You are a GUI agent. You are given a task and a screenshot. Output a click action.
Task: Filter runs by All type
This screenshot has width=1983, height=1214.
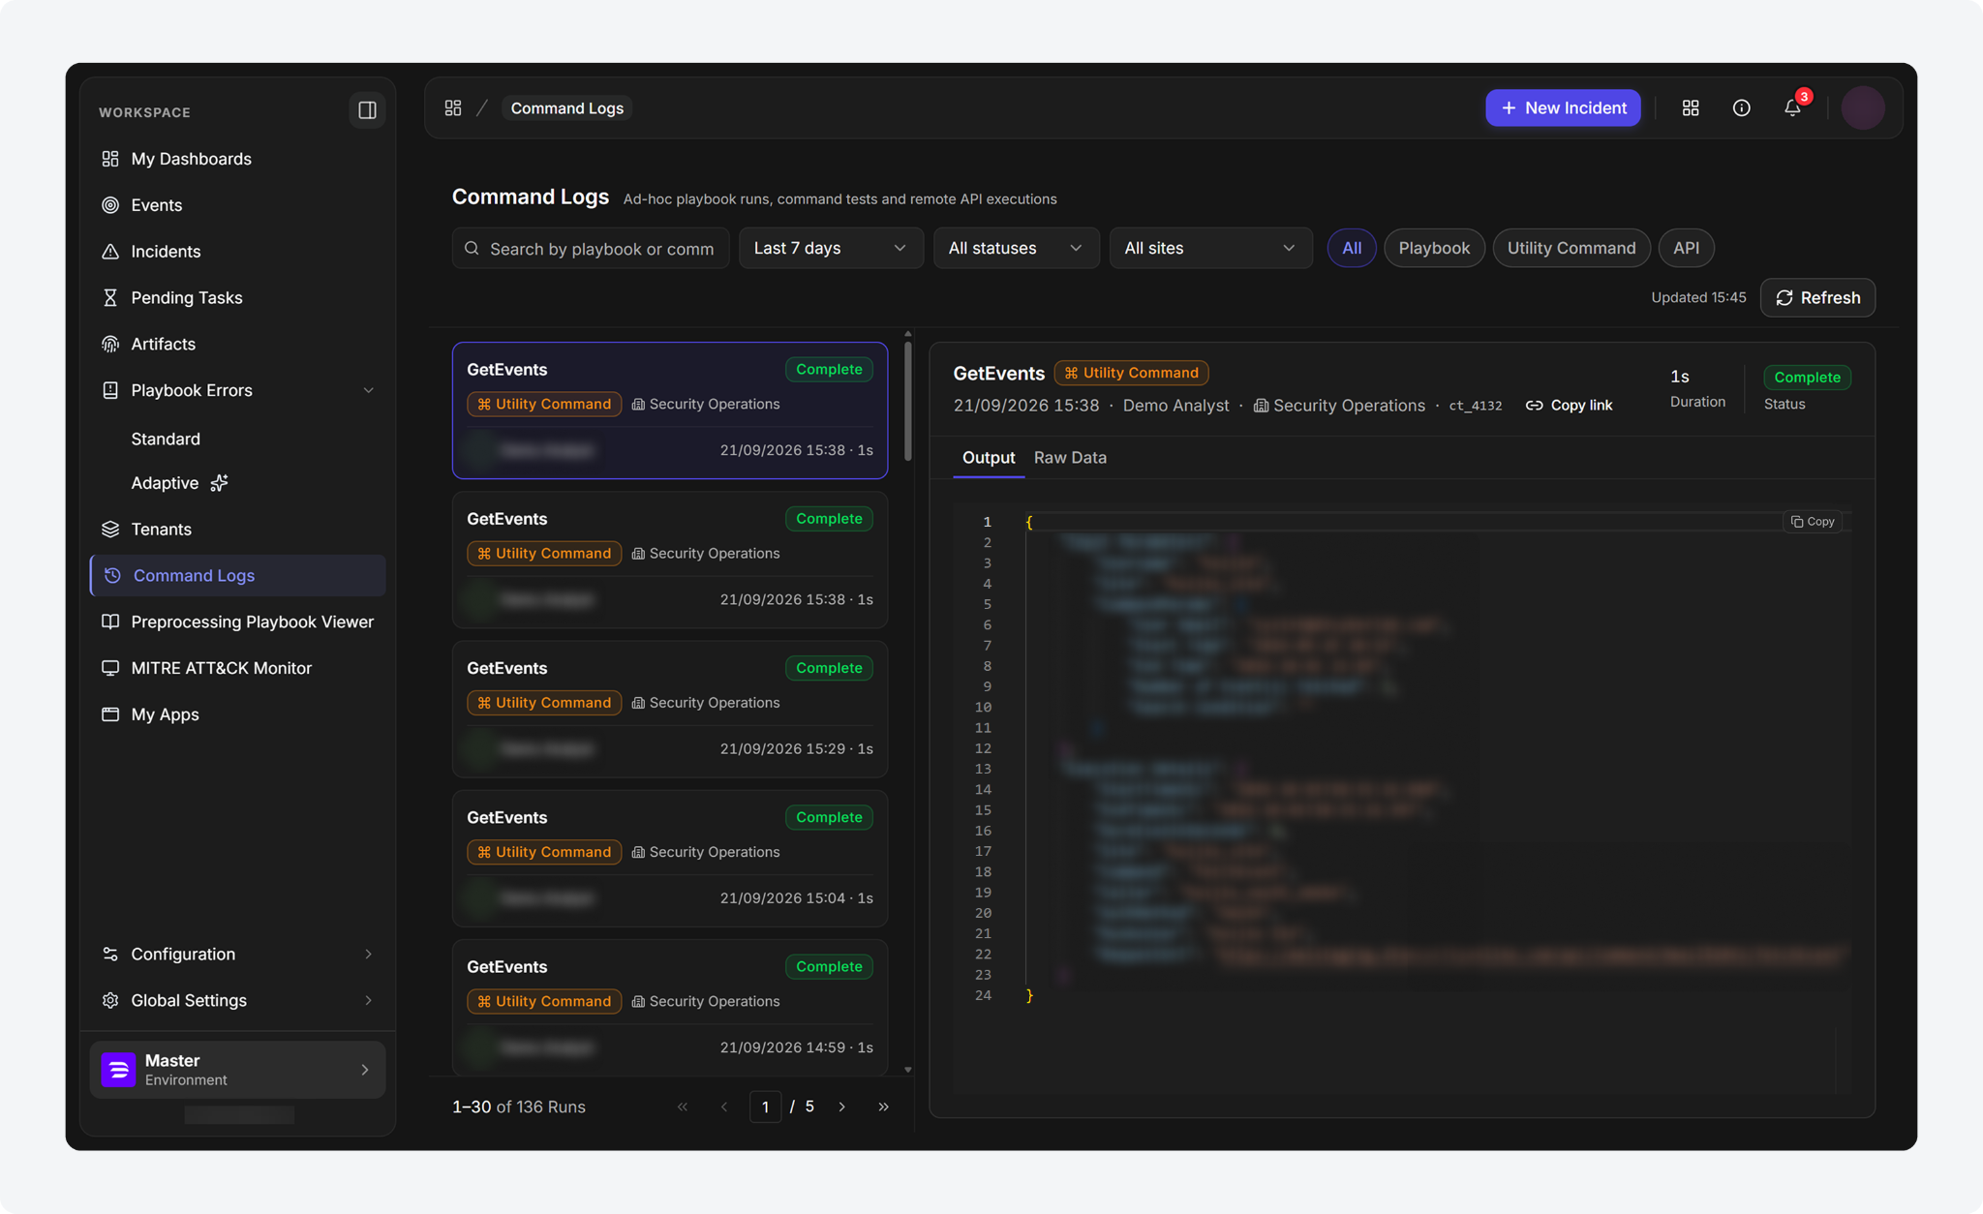1352,249
